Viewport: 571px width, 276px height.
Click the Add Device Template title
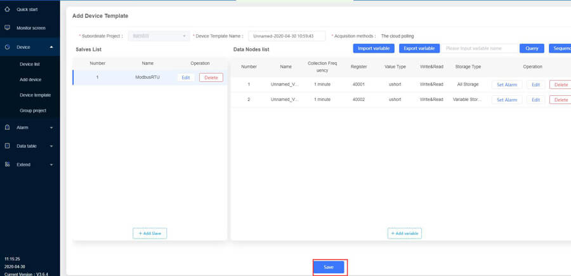click(x=100, y=16)
